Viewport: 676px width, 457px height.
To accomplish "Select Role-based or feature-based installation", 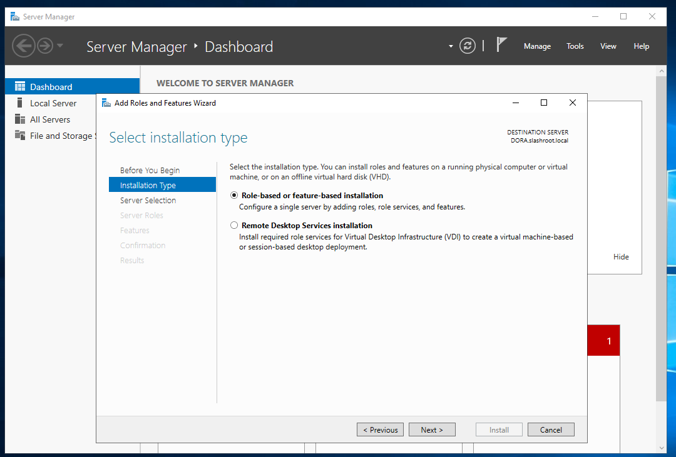I will coord(234,196).
